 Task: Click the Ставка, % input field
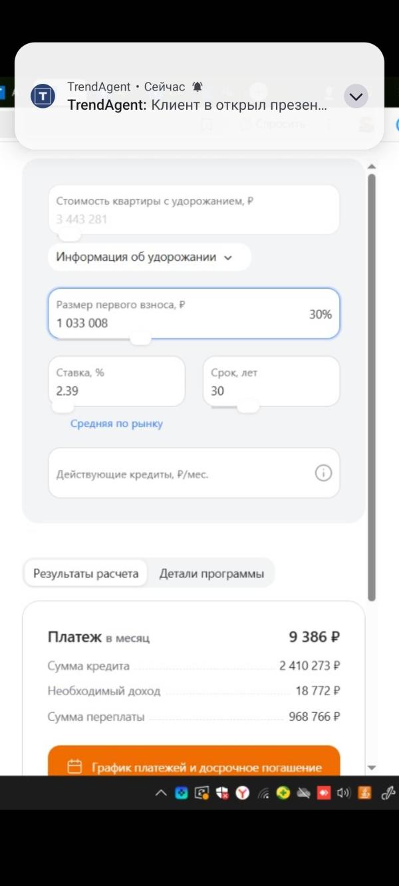pos(116,381)
